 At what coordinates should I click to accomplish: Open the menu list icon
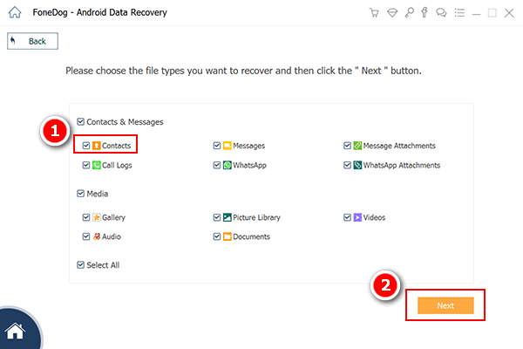[459, 13]
